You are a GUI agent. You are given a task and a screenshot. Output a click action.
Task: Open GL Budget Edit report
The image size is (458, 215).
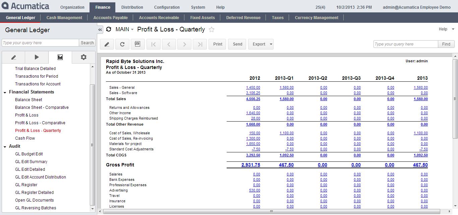29,154
